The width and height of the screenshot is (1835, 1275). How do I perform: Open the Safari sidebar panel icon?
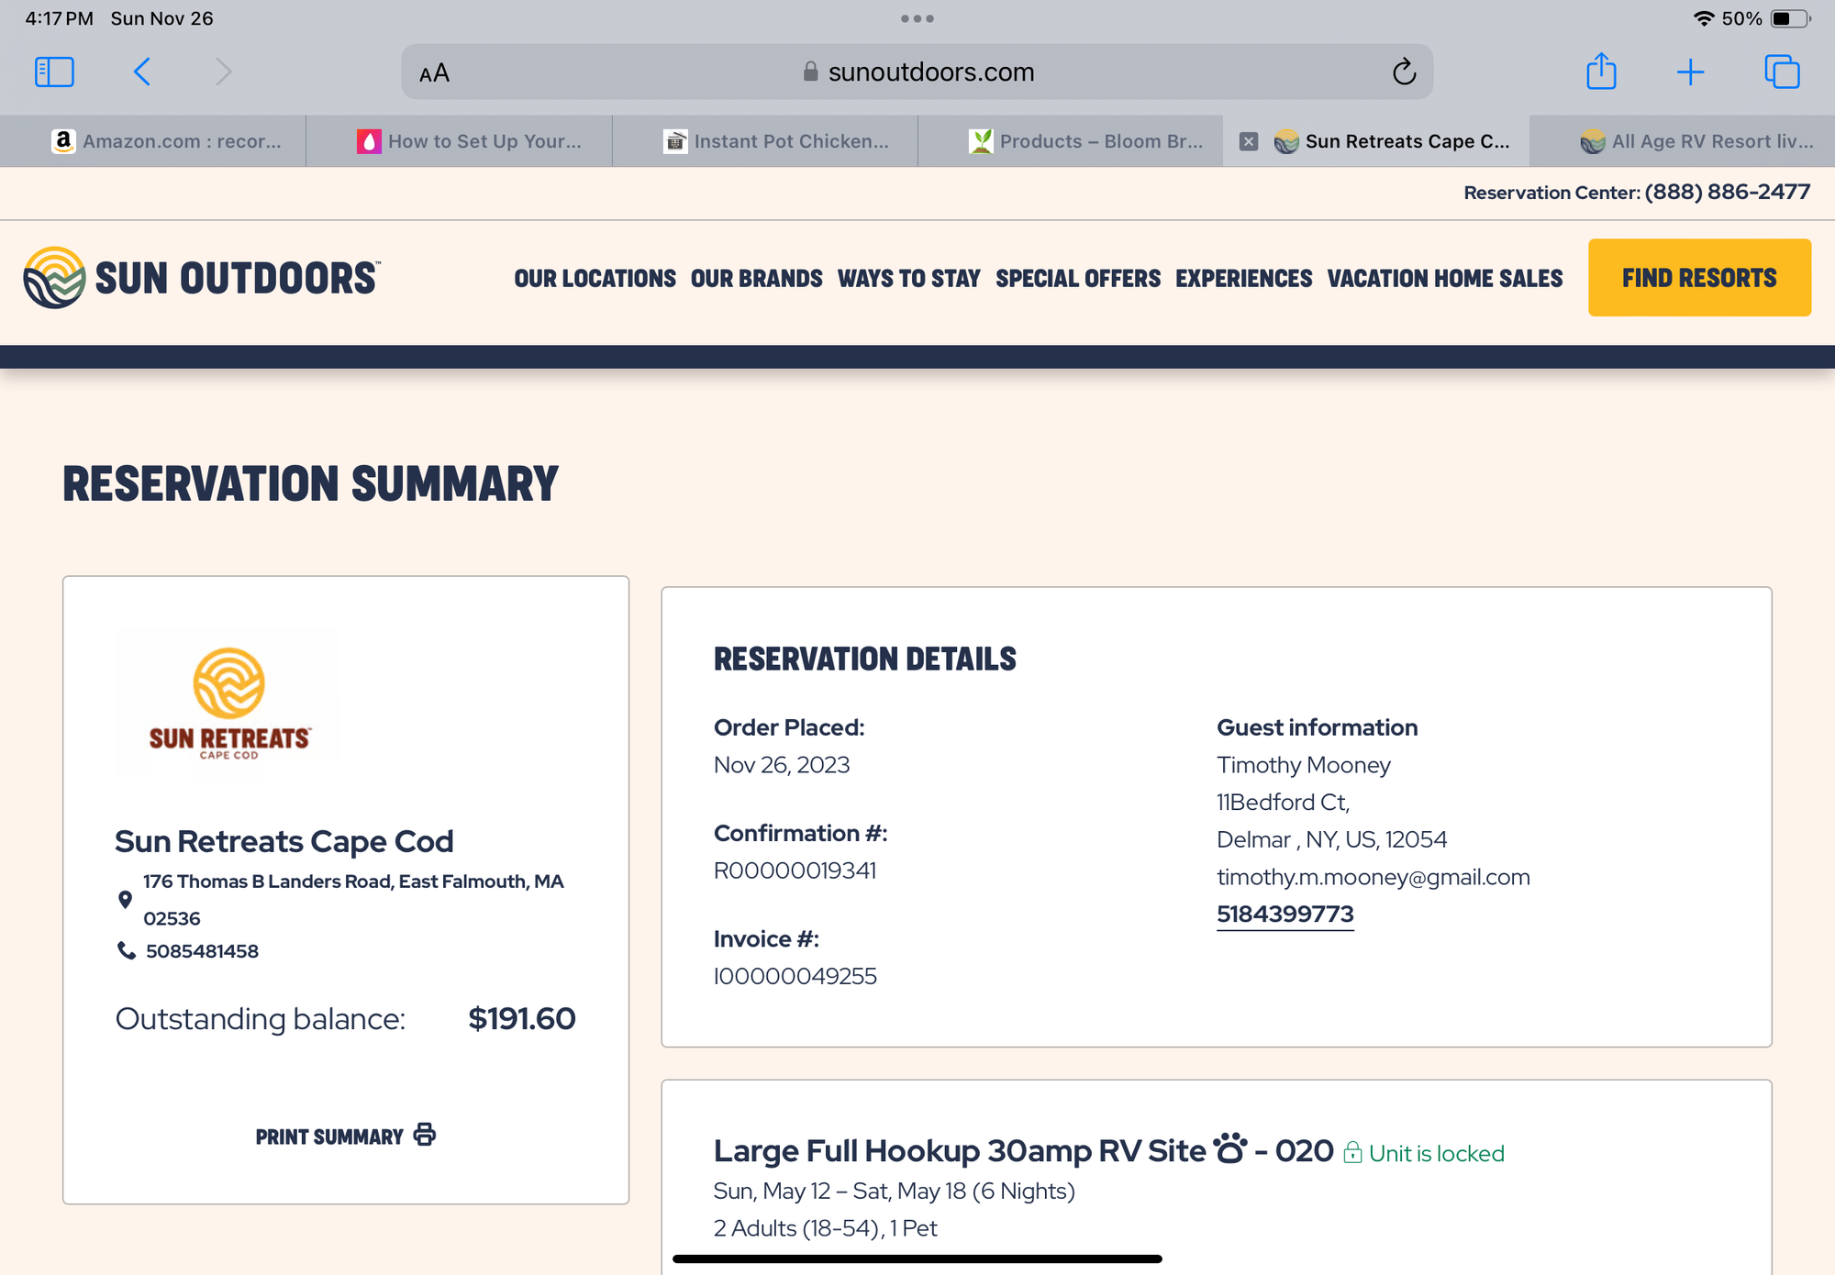tap(54, 72)
